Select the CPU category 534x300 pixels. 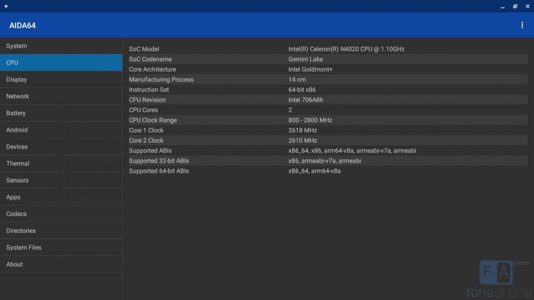[61, 63]
